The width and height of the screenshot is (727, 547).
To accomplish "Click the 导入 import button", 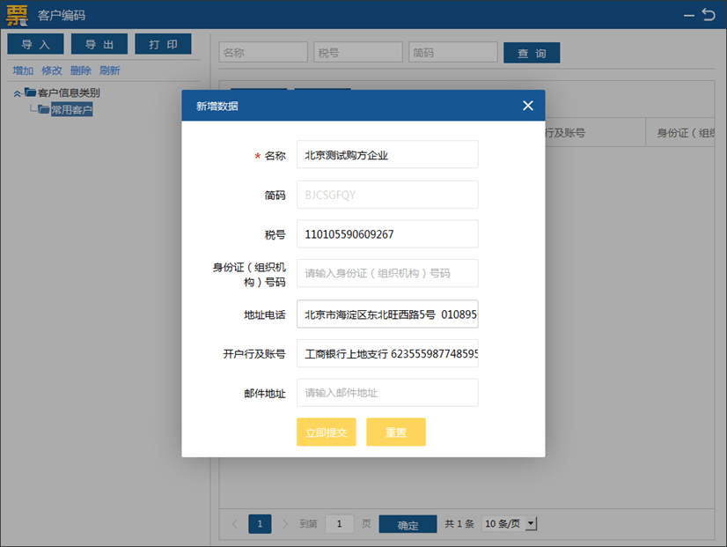I will point(36,44).
